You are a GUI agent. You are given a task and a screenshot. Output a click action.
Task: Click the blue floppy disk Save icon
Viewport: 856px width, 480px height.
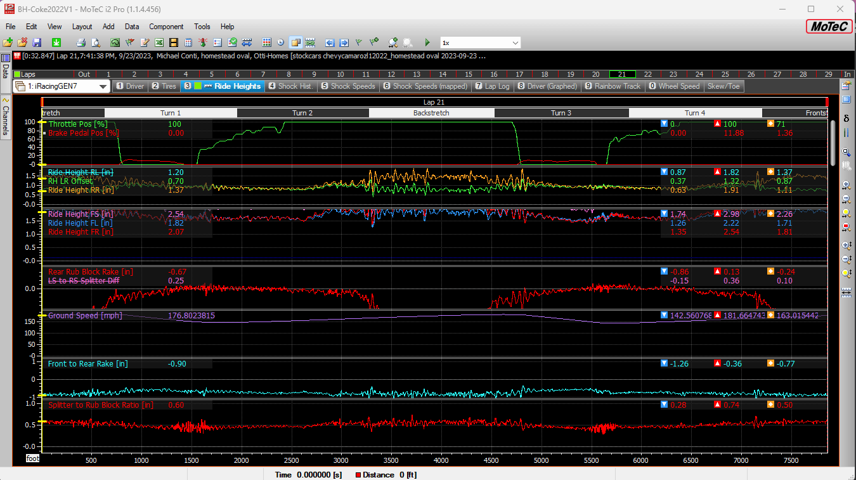(x=37, y=42)
